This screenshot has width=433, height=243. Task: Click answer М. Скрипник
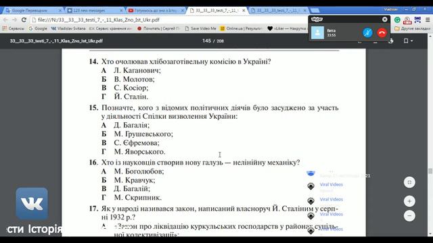(138, 198)
